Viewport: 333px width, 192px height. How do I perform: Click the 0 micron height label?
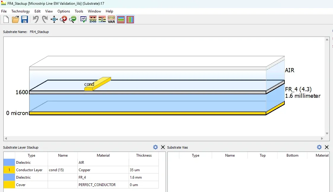pos(17,113)
